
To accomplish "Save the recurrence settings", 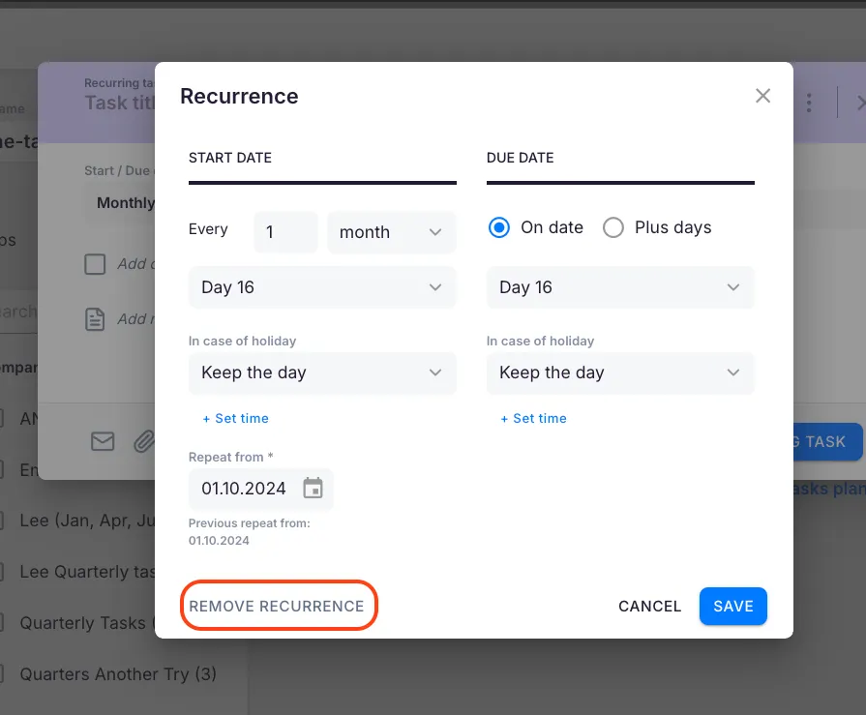I will pos(732,607).
